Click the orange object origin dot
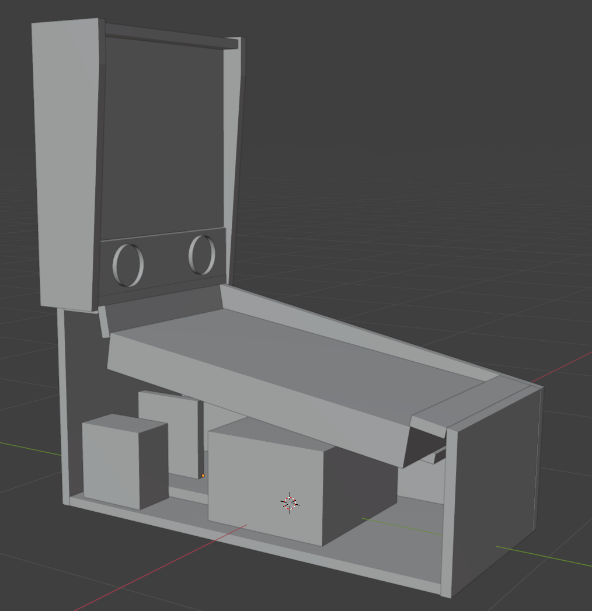The image size is (592, 611). (203, 476)
